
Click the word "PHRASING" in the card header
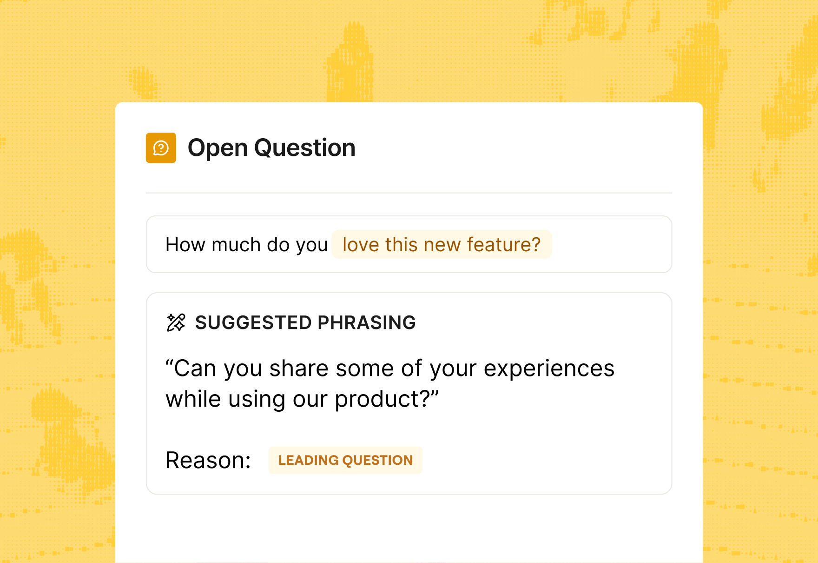[367, 322]
